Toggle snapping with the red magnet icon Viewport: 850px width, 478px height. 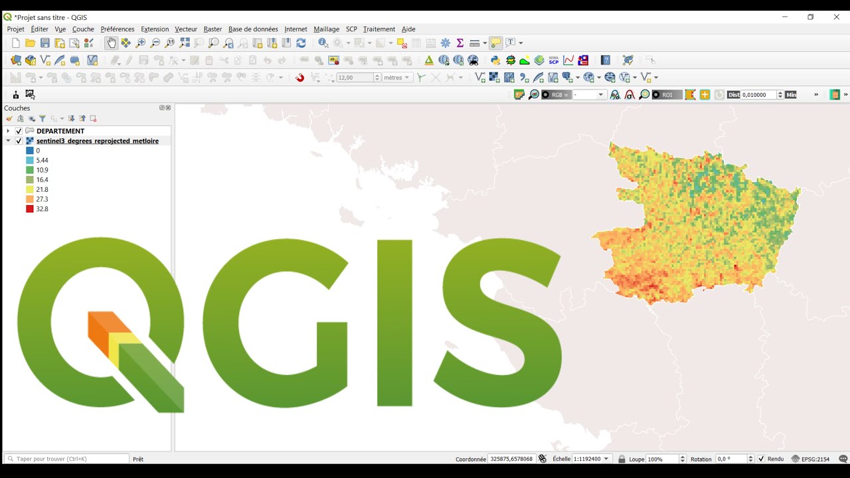tap(300, 78)
